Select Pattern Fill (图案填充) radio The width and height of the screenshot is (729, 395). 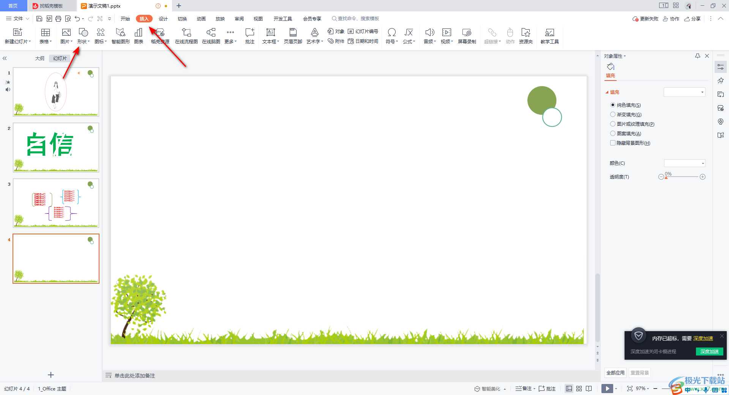click(613, 133)
